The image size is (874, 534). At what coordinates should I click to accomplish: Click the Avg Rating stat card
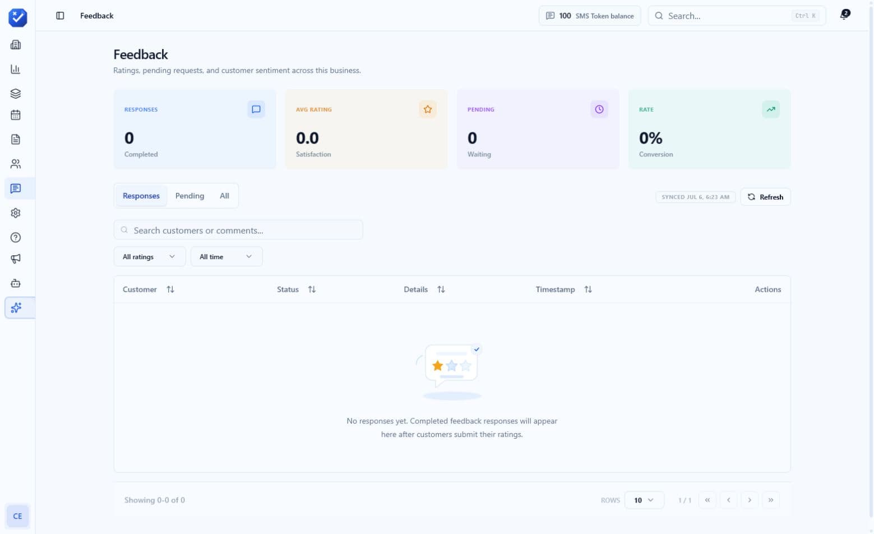(366, 129)
